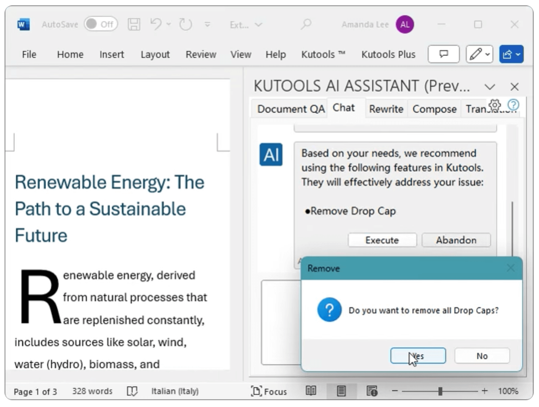539x407 pixels.
Task: Open the Kutools Plus ribbon tab
Action: coord(388,54)
